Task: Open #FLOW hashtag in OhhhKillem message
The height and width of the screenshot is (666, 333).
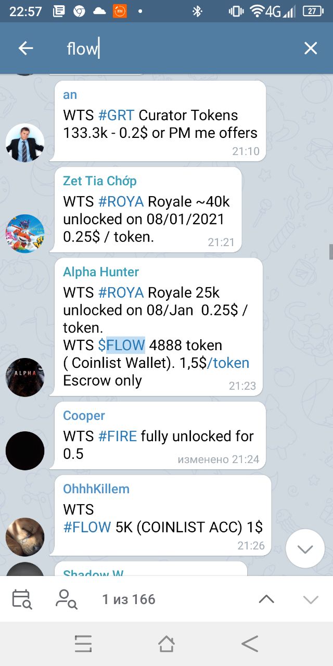Action: [87, 527]
